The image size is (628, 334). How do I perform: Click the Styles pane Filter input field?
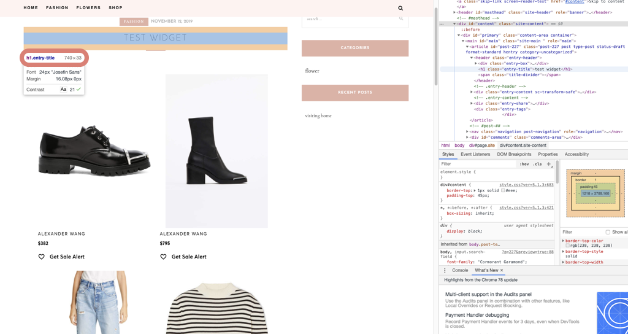coord(475,164)
